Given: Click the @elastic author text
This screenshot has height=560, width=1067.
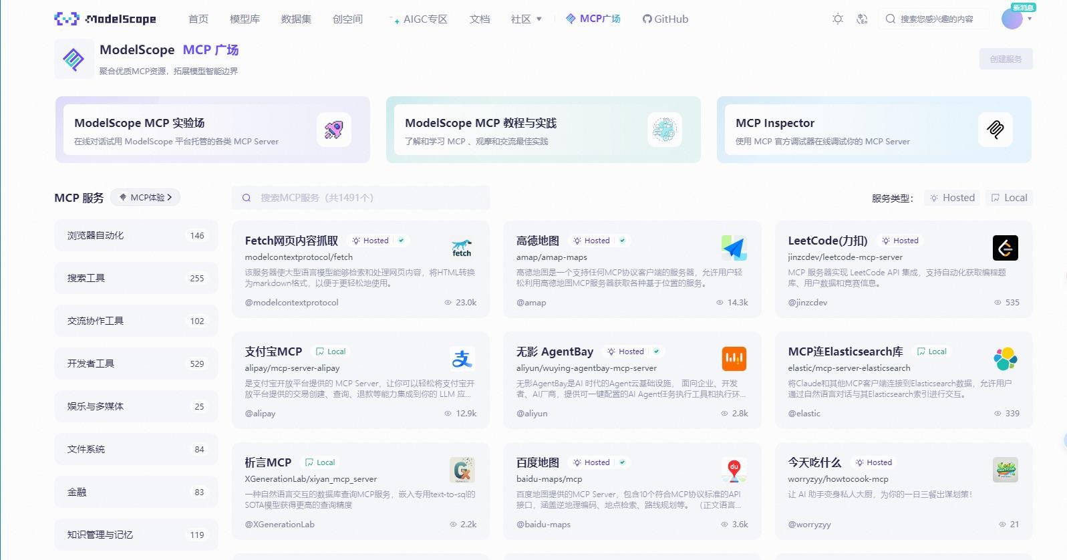Looking at the screenshot, I should [x=804, y=414].
